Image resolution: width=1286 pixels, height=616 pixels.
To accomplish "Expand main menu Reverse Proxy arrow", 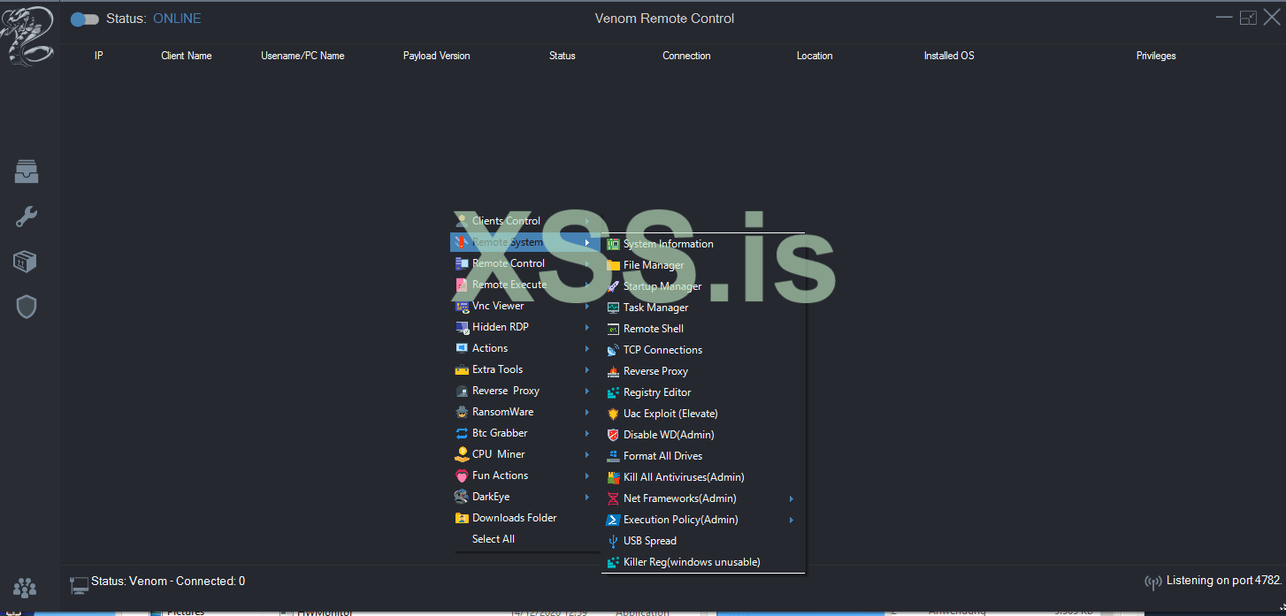I will [587, 391].
